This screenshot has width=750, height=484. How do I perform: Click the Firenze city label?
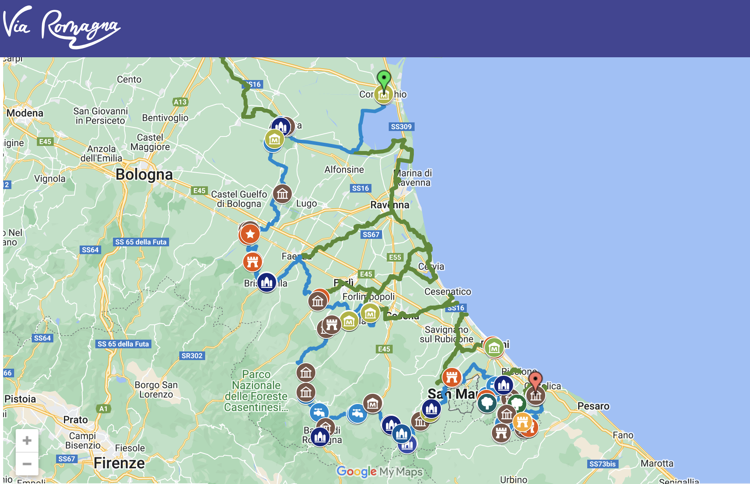119,463
